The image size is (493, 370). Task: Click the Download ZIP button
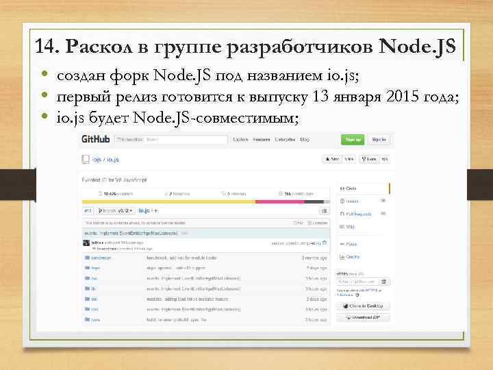tap(363, 317)
